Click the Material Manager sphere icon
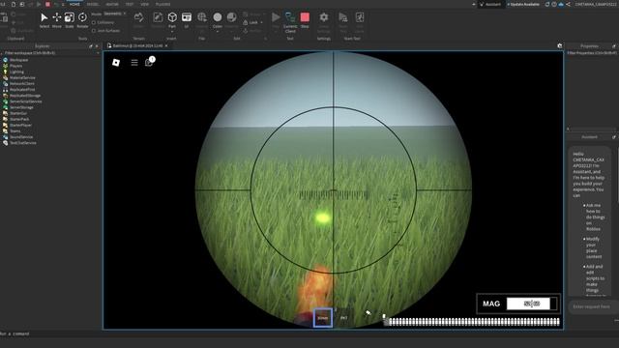The image size is (619, 348). click(232, 17)
